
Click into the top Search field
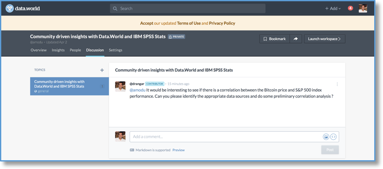[188, 8]
